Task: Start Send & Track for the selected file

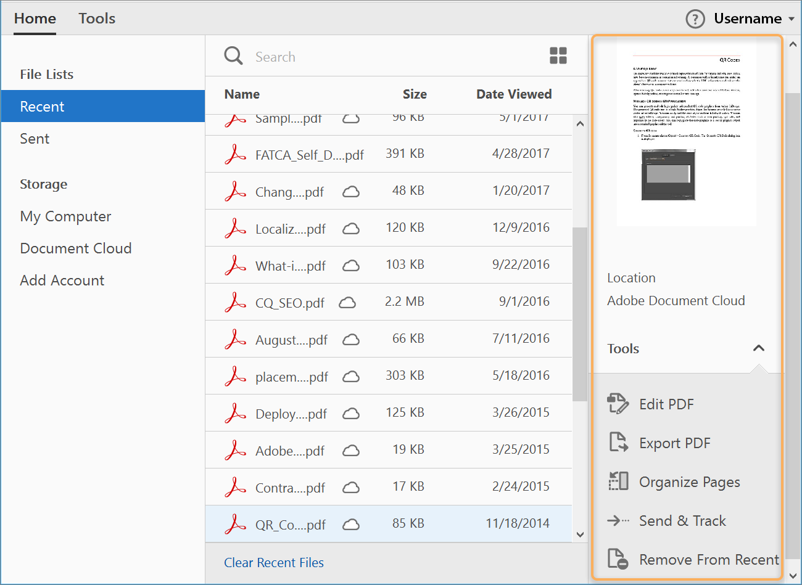Action: [x=682, y=520]
